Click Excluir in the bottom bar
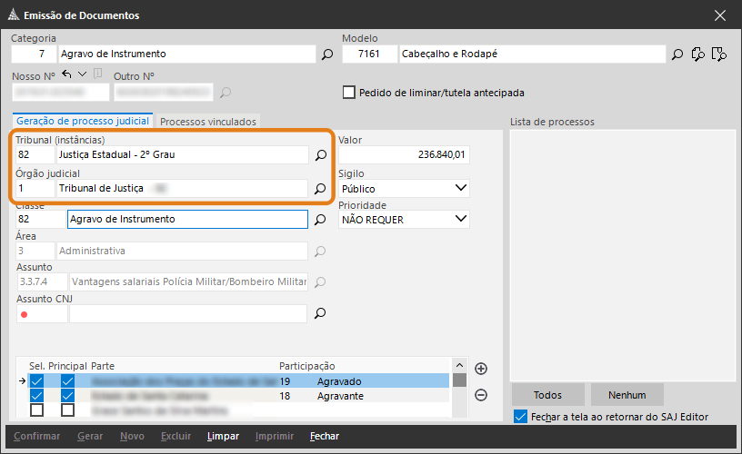Viewport: 742px width, 454px height. [x=176, y=436]
